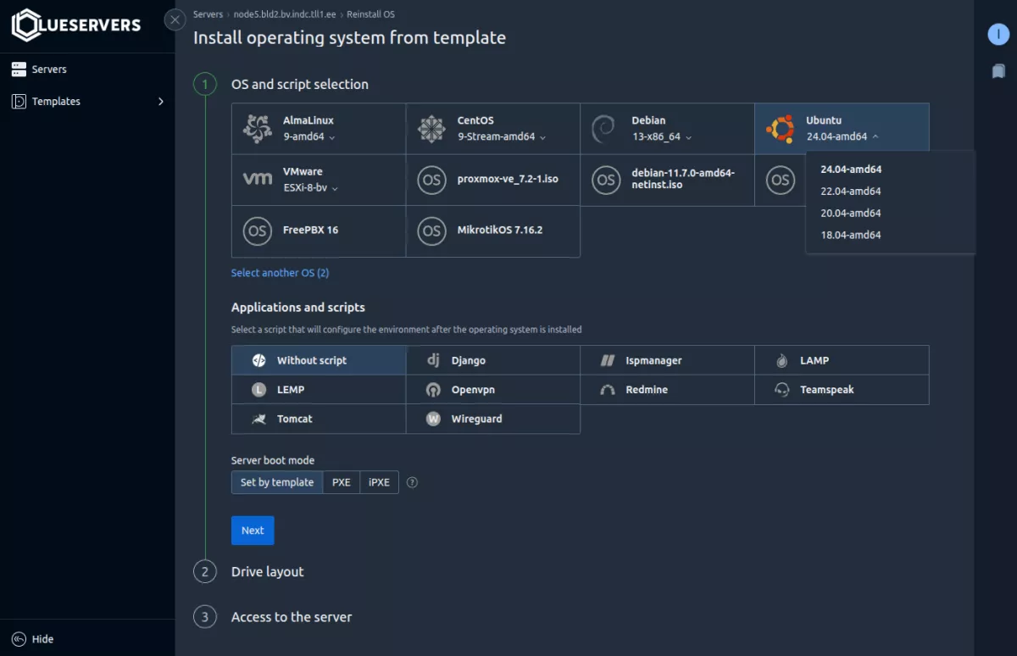Open the AlmaLinux 9-amd64 version dropdown
Viewport: 1017px width, 656px height.
tap(309, 136)
